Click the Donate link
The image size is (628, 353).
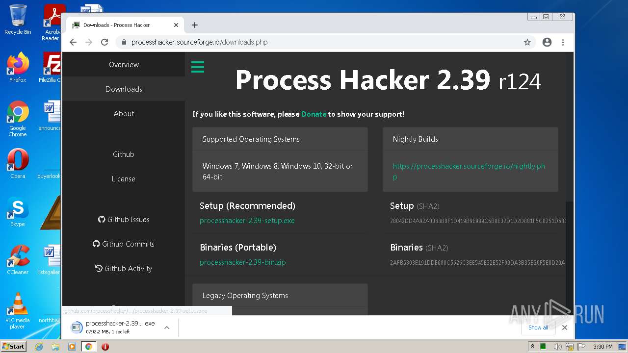(314, 114)
